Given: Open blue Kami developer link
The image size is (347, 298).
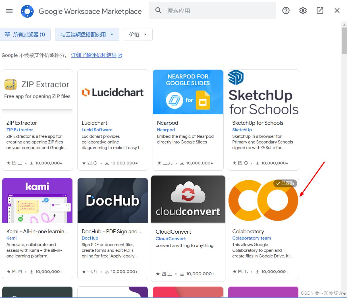Looking at the screenshot, I should [11, 238].
